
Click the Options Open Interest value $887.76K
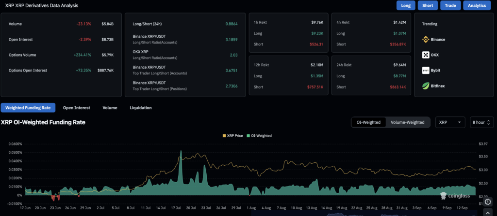[105, 71]
